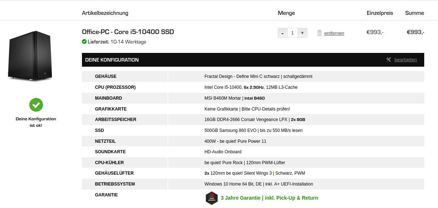Click the Keine Grafikkarte value text
438x208 pixels.
tap(247, 109)
